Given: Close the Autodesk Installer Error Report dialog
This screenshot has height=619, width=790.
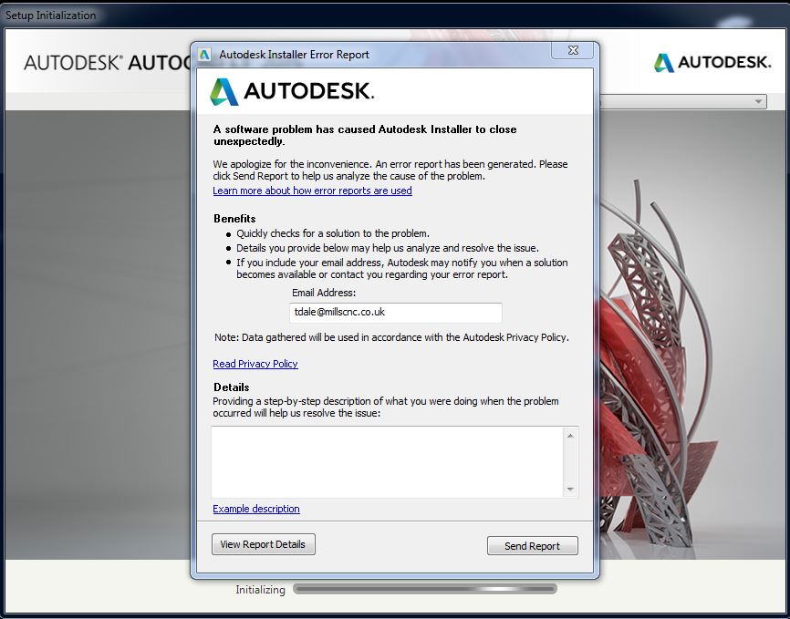Looking at the screenshot, I should (x=573, y=50).
